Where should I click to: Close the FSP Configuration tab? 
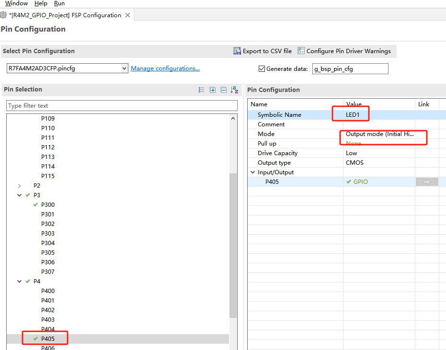click(x=128, y=15)
